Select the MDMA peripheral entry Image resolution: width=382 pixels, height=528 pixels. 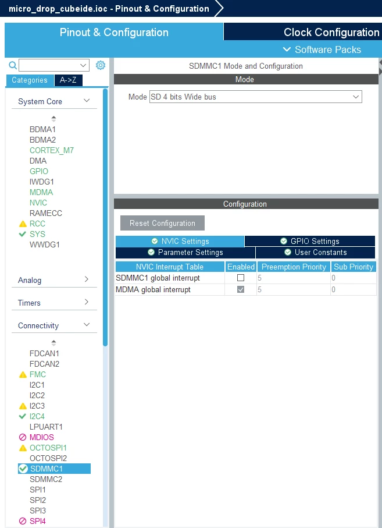[x=41, y=192]
